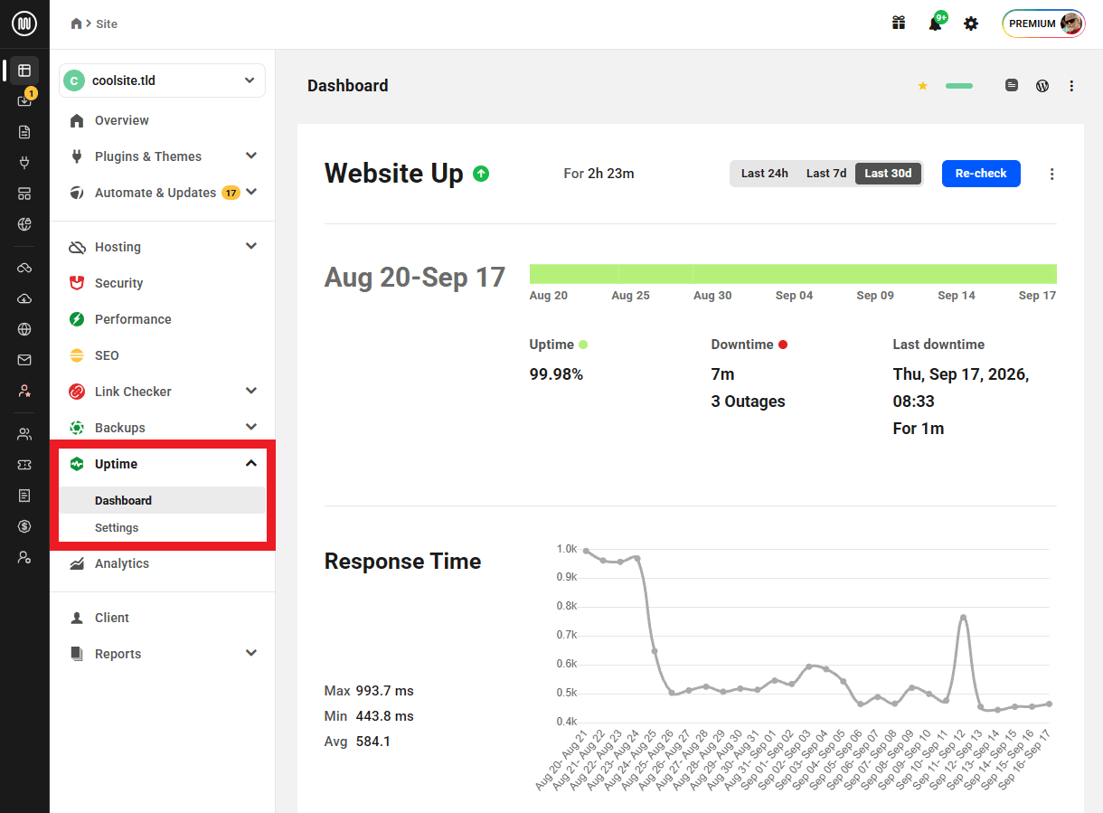This screenshot has height=813, width=1103.
Task: Expand the Backups chevron
Action: tap(251, 427)
